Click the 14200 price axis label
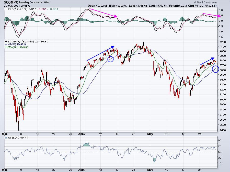 click(222, 42)
